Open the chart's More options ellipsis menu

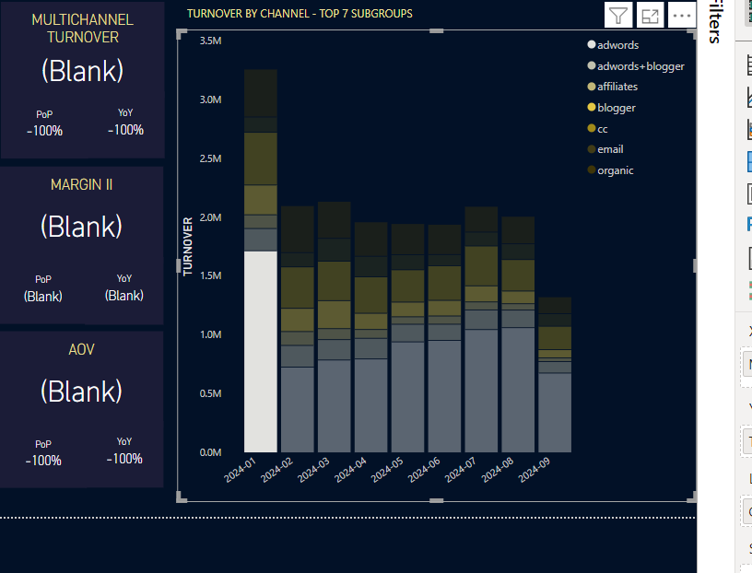pyautogui.click(x=682, y=16)
